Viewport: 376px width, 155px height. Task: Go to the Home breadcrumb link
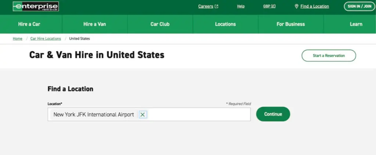click(x=18, y=38)
